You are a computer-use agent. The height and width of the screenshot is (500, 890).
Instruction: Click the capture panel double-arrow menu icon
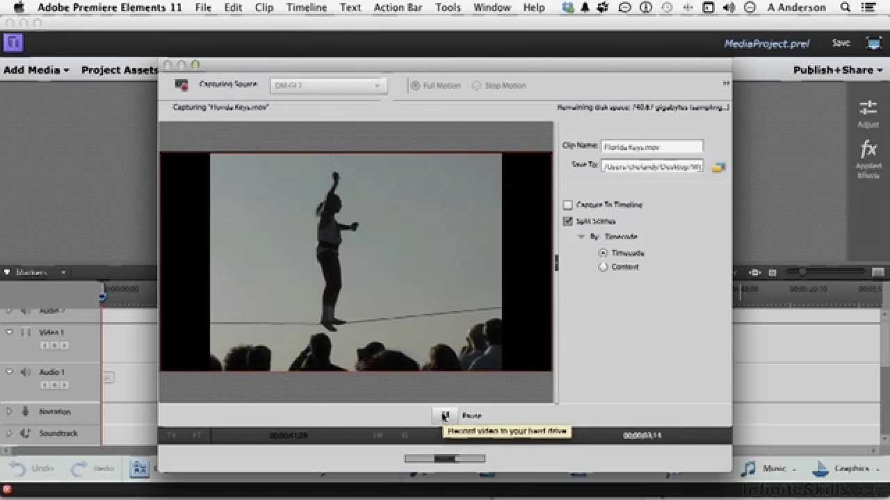coord(726,83)
